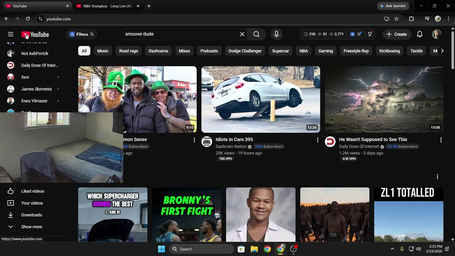Open the James Skrmetta subscription
This screenshot has height=256, width=455.
point(36,89)
